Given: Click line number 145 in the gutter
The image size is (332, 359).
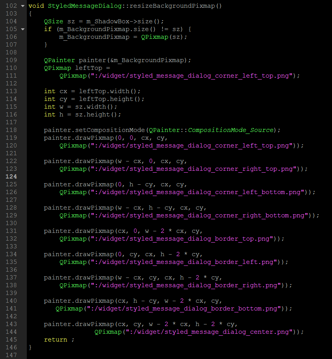Looking at the screenshot, I should pyautogui.click(x=11, y=340).
